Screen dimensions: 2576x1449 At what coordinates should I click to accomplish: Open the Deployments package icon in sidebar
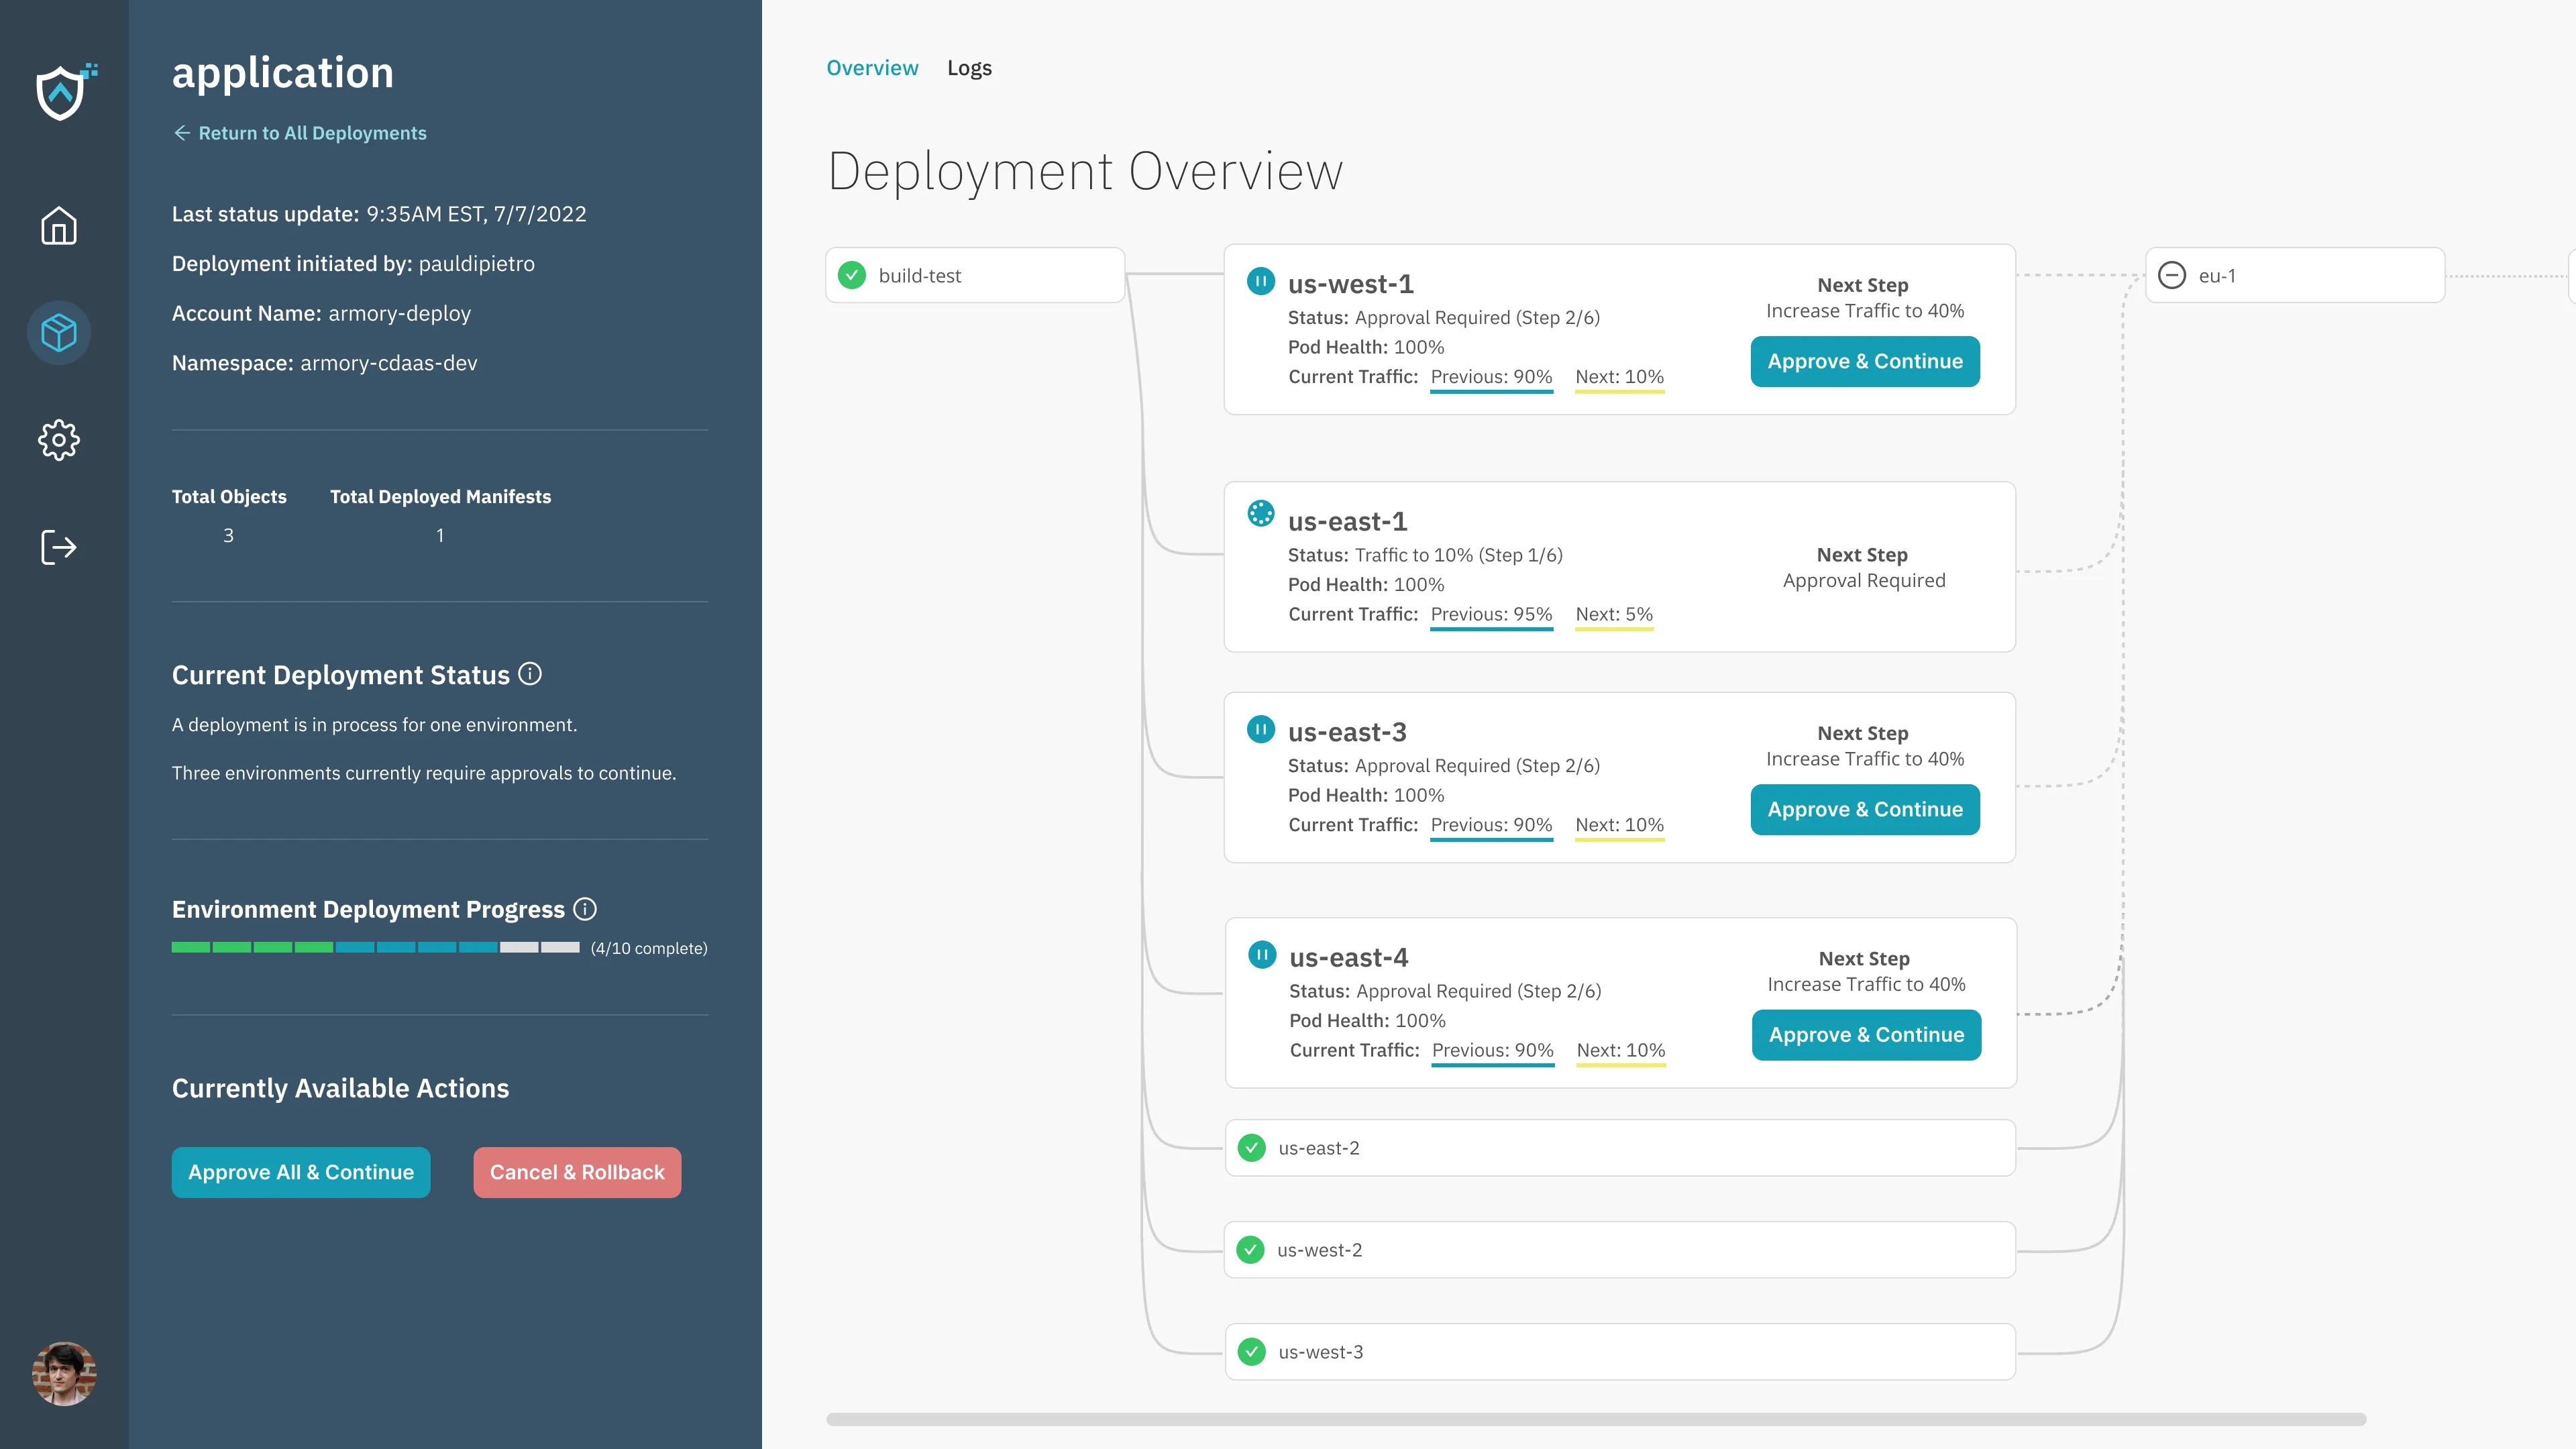(60, 333)
